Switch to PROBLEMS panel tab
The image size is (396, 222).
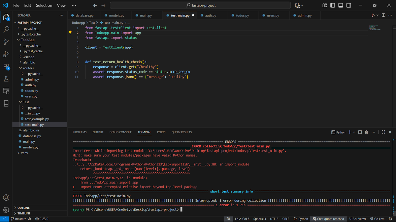pos(80,132)
